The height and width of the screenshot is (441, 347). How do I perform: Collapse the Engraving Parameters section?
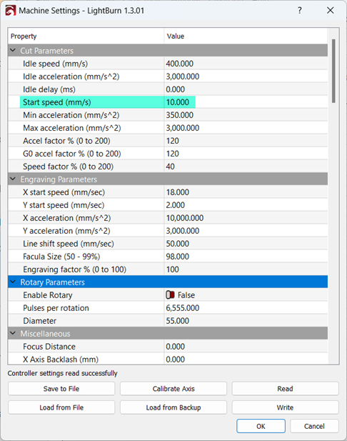[13, 179]
